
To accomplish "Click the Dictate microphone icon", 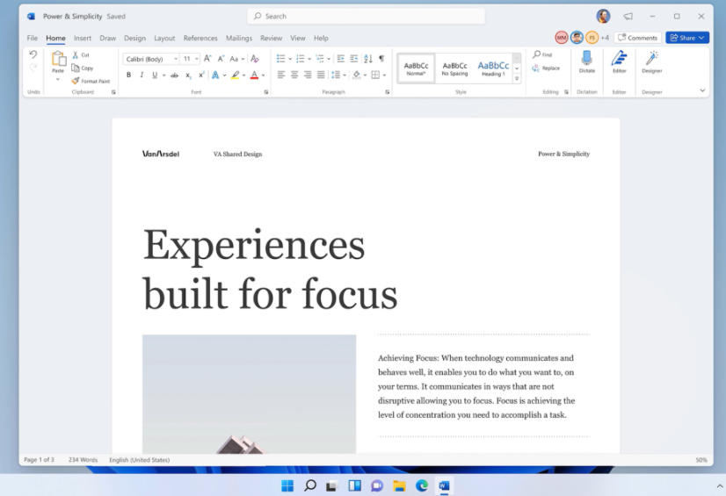I will tap(586, 59).
